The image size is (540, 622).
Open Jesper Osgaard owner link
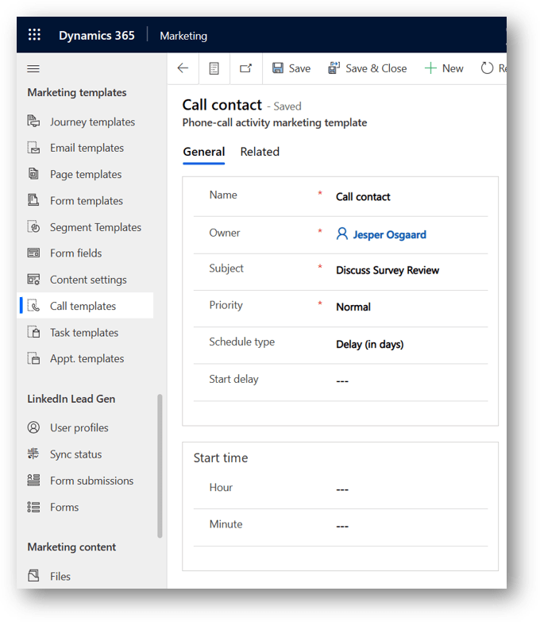pyautogui.click(x=388, y=234)
